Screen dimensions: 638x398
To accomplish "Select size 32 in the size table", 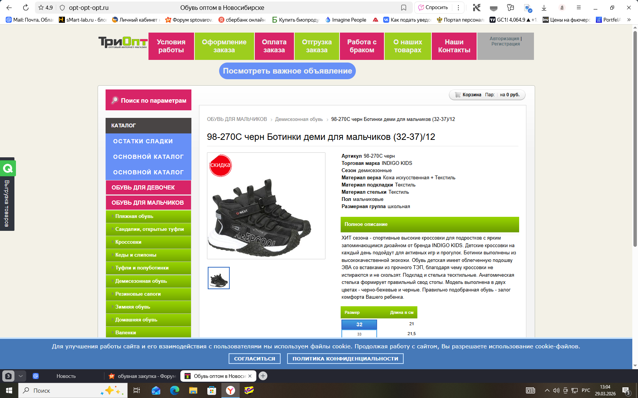I will [359, 324].
